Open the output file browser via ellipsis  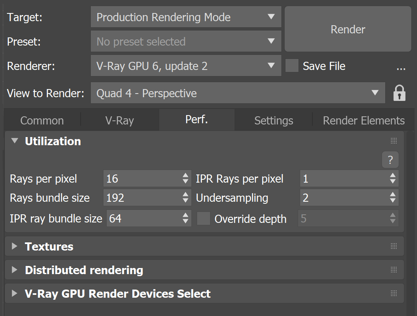pyautogui.click(x=402, y=69)
